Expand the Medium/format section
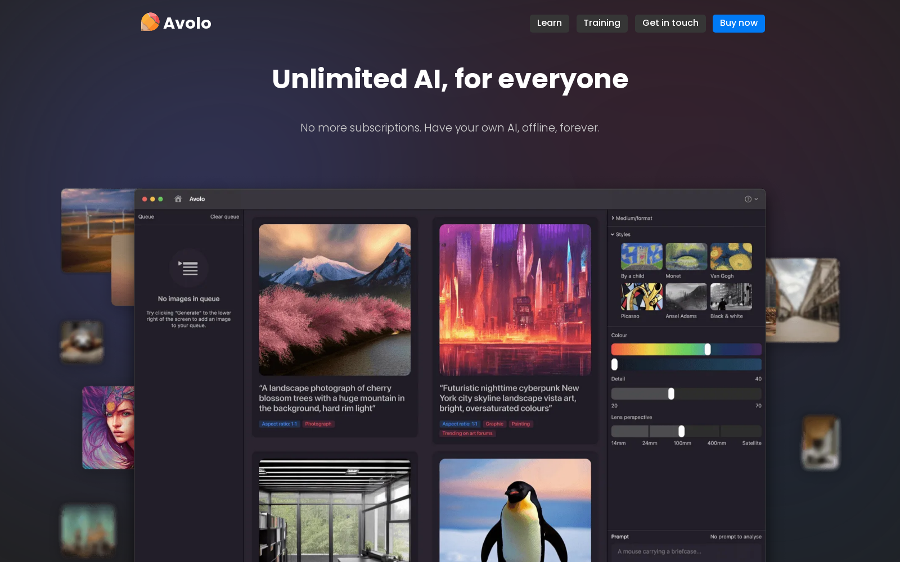The width and height of the screenshot is (900, 562). tap(632, 218)
